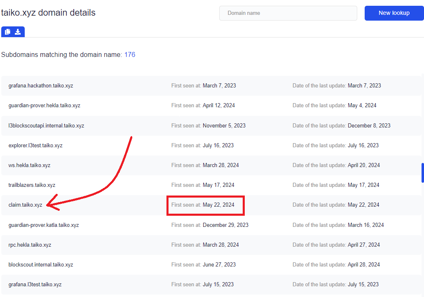This screenshot has width=424, height=297.
Task: Select ws.hekla.taiko.xyz subdomain
Action: [29, 165]
